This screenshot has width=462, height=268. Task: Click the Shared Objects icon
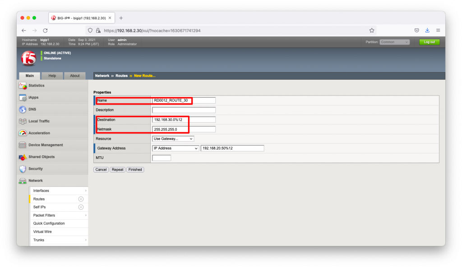23,157
